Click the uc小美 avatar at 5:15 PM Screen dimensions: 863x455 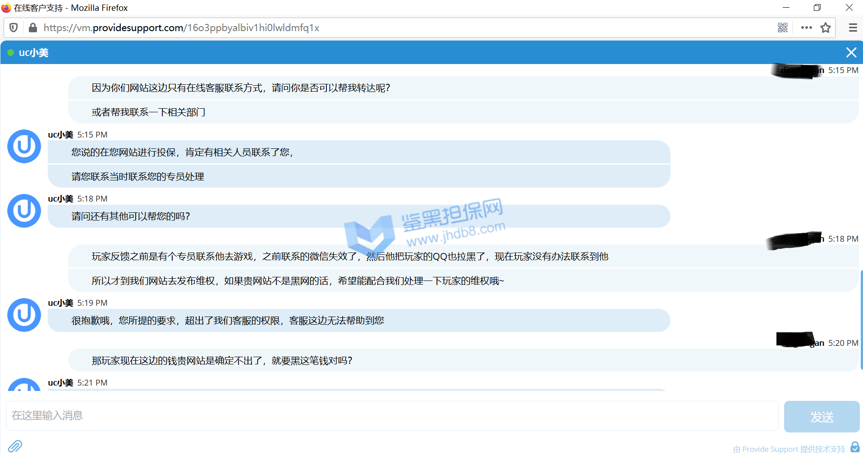[x=24, y=147]
